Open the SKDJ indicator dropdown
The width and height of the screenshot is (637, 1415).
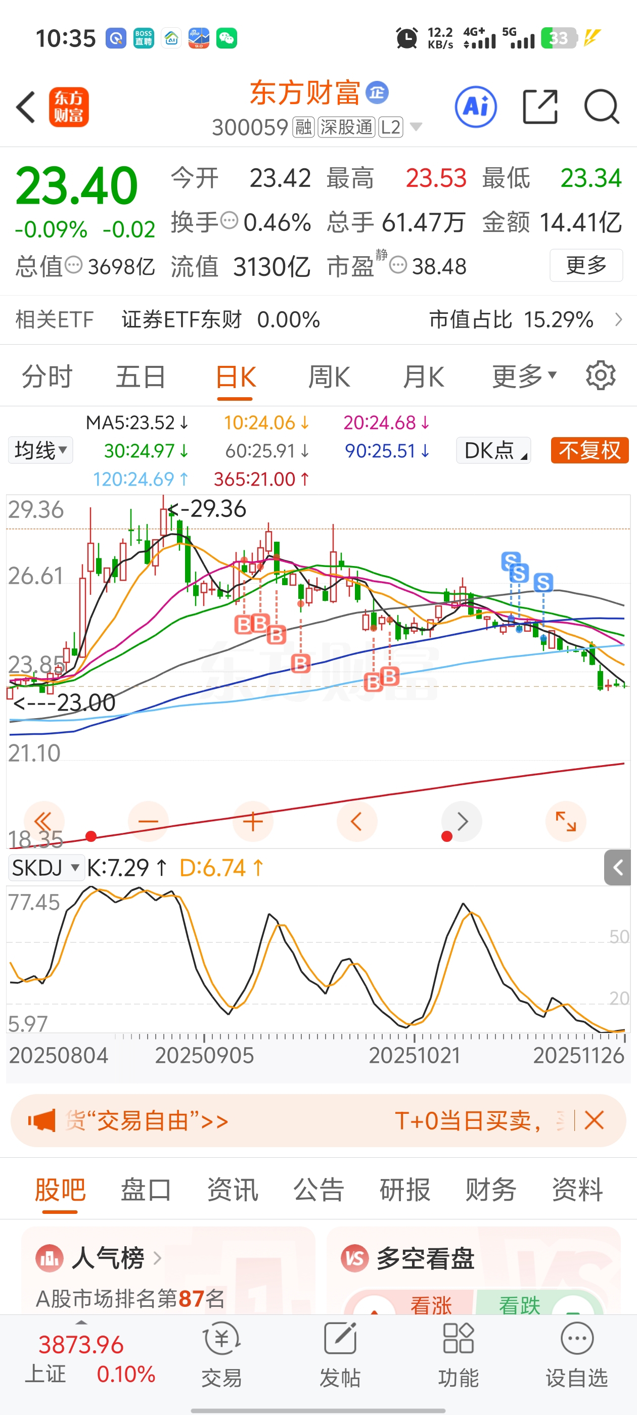click(46, 868)
